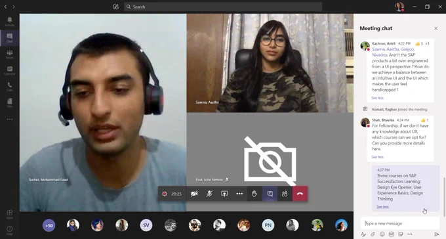Click the Ganjoo, Nivedita mention in chat
This screenshot has width=446, height=239.
(394, 52)
